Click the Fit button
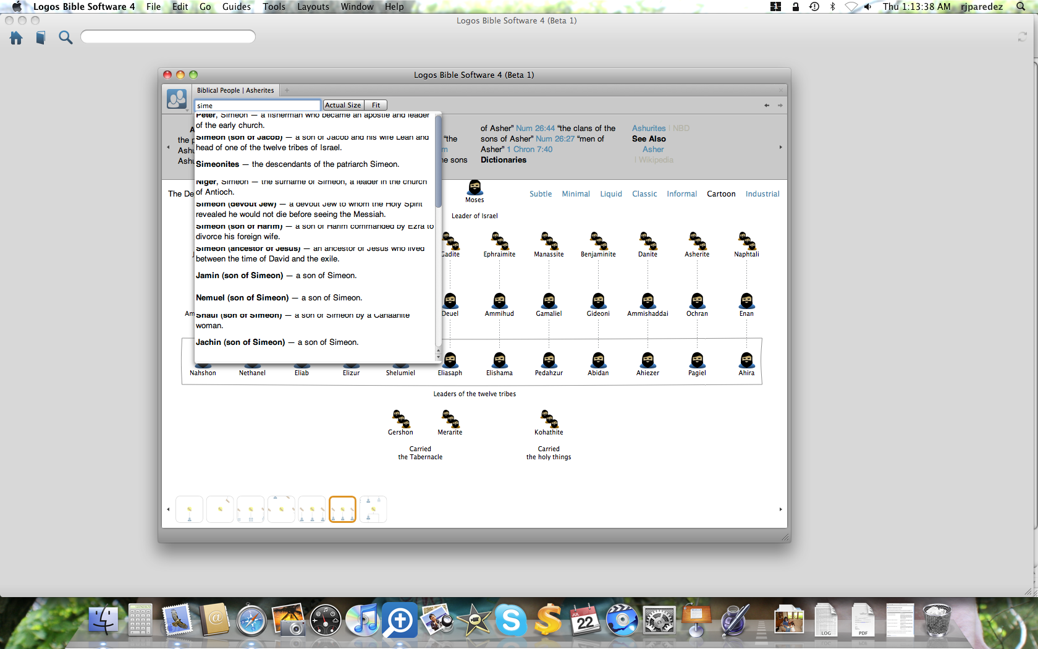The image size is (1038, 649). pos(376,105)
